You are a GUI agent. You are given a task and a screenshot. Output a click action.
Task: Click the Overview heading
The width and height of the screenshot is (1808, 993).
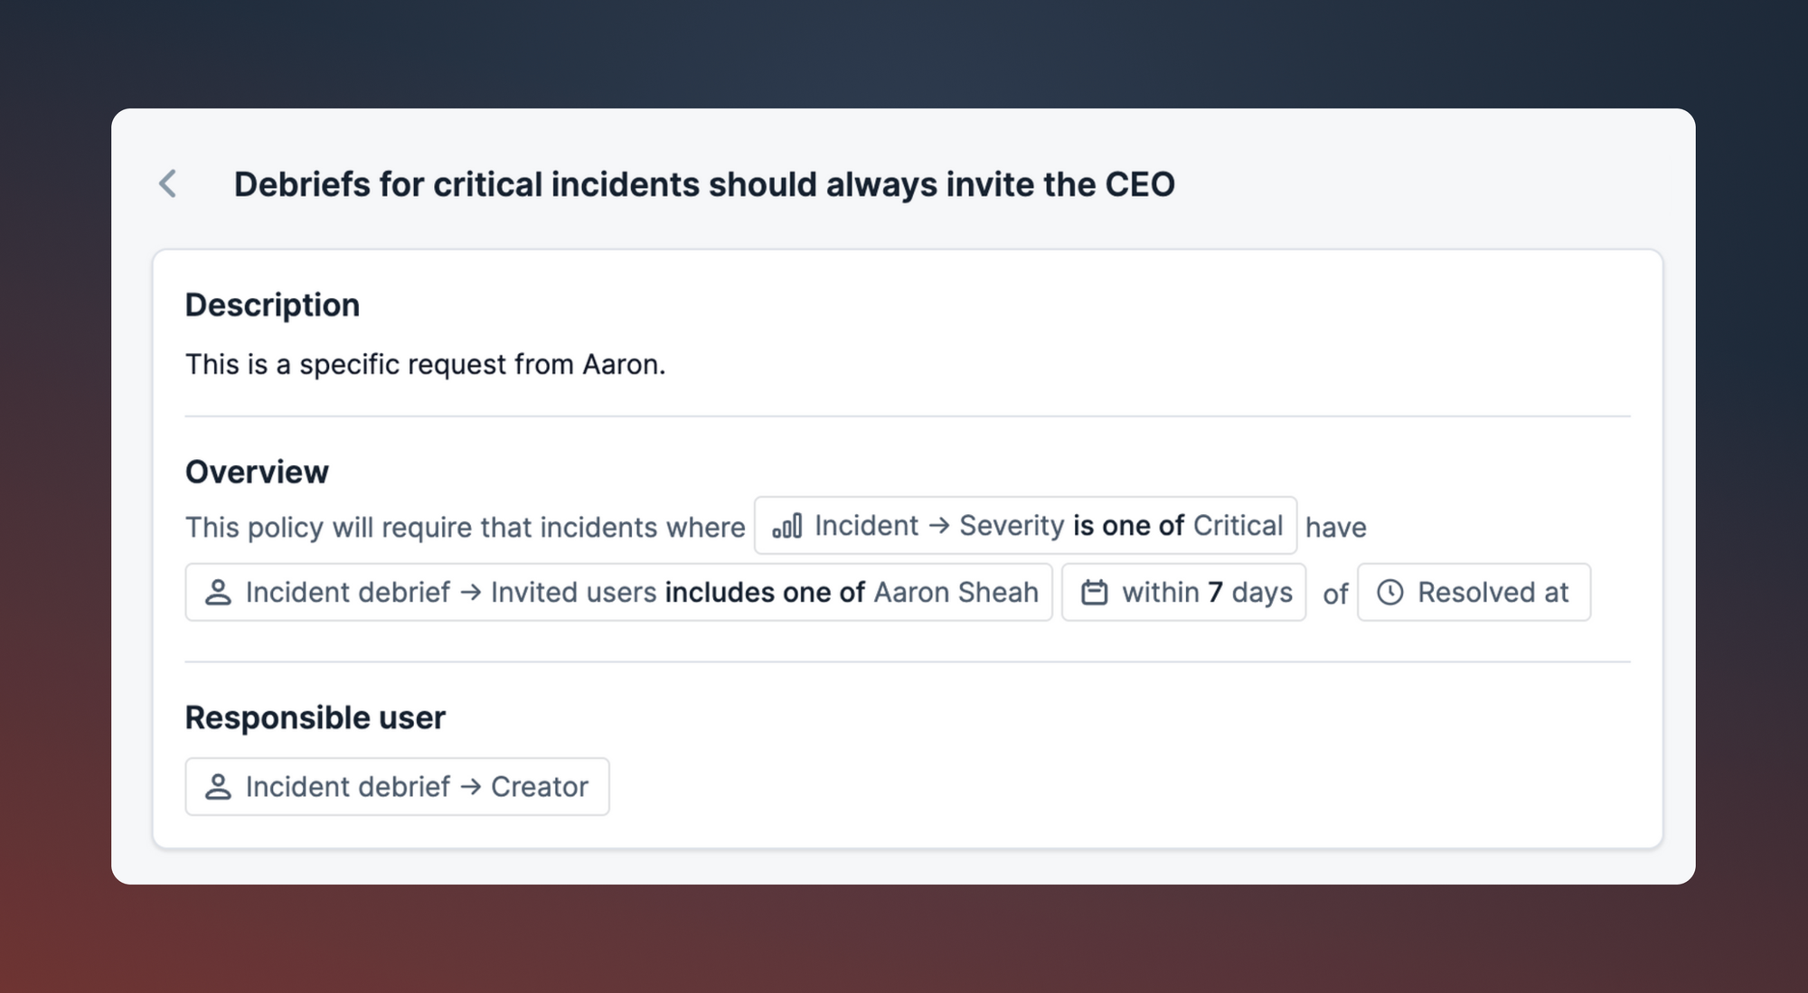[257, 472]
